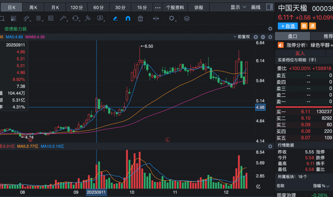Viewport: 333px width, 197px height.
Task: Click the orange 涨停分析 icon
Action: (281, 45)
